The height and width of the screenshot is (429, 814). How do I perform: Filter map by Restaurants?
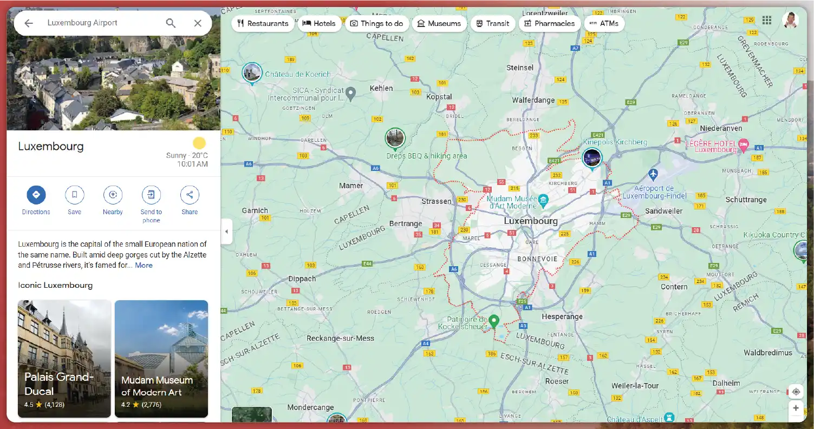tap(263, 23)
